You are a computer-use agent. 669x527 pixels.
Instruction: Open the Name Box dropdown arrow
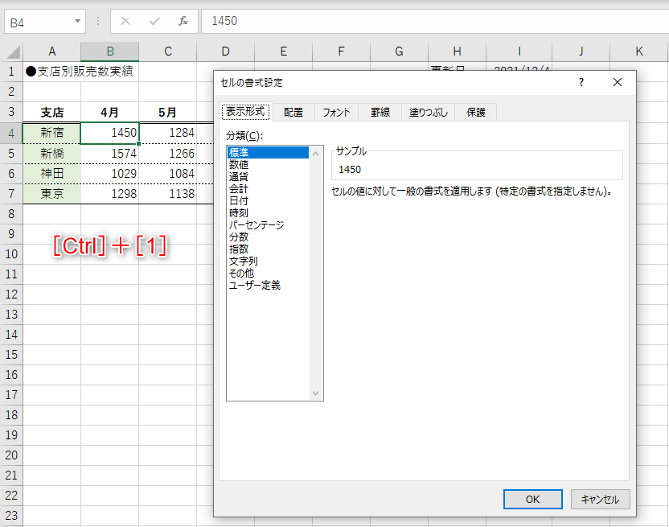[78, 22]
